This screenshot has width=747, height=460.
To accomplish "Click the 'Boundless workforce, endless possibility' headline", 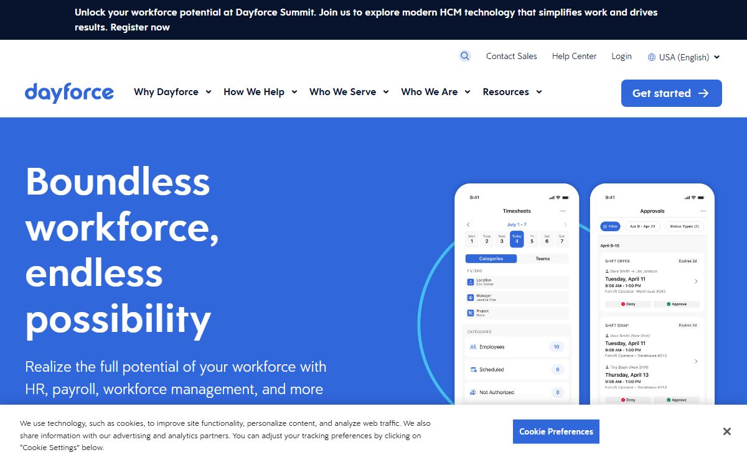I will 122,251.
